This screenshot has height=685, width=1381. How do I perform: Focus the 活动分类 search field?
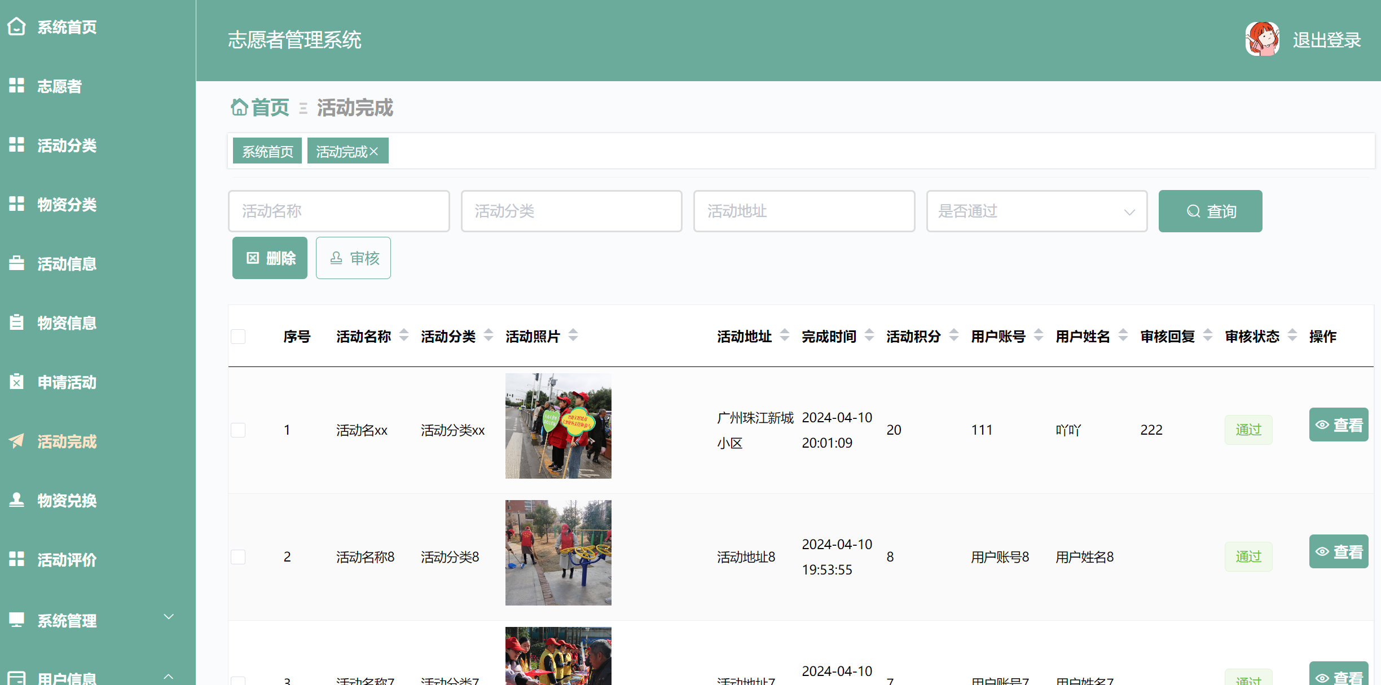point(571,211)
